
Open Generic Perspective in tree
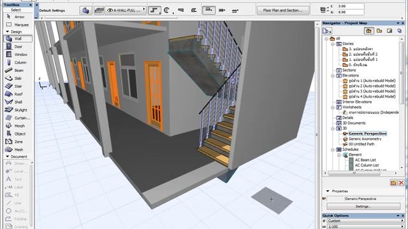[x=367, y=134]
